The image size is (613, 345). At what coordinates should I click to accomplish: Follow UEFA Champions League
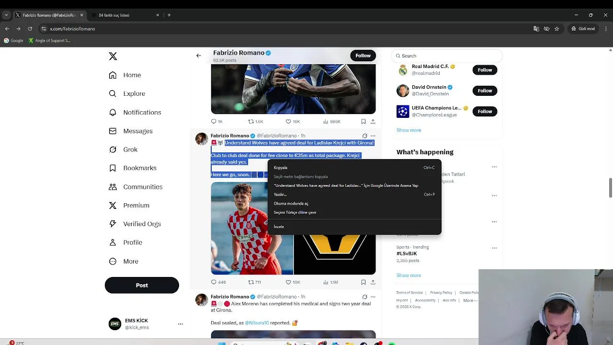pos(485,111)
